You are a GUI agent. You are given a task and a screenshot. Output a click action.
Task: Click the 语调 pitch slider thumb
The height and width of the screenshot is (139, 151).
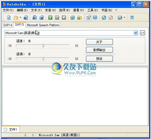[x=43, y=59]
